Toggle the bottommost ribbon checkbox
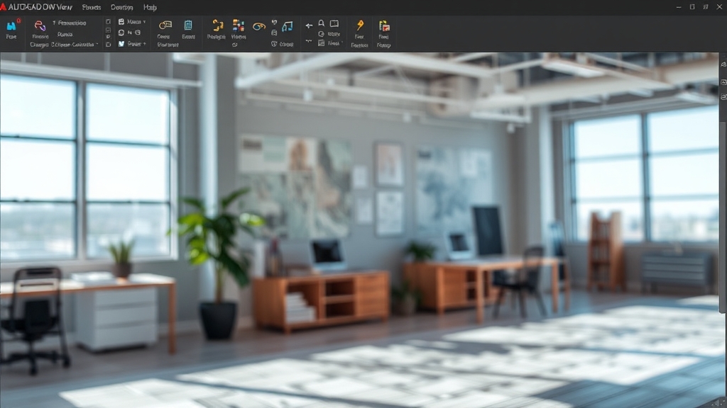The width and height of the screenshot is (727, 408). click(x=108, y=45)
